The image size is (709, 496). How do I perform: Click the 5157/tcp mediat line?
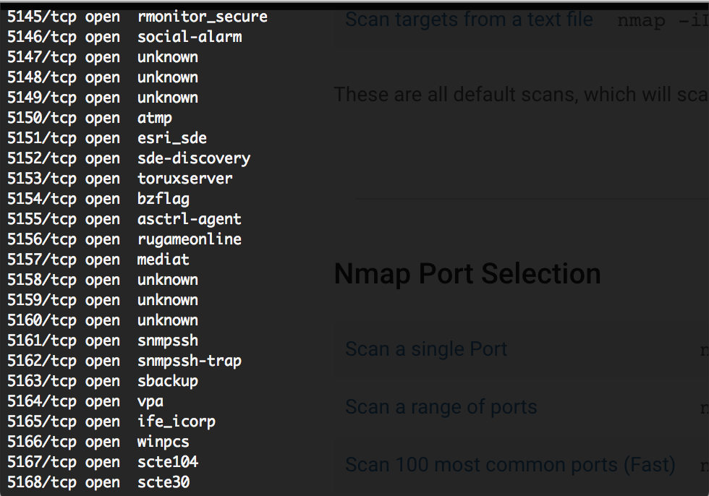point(98,260)
